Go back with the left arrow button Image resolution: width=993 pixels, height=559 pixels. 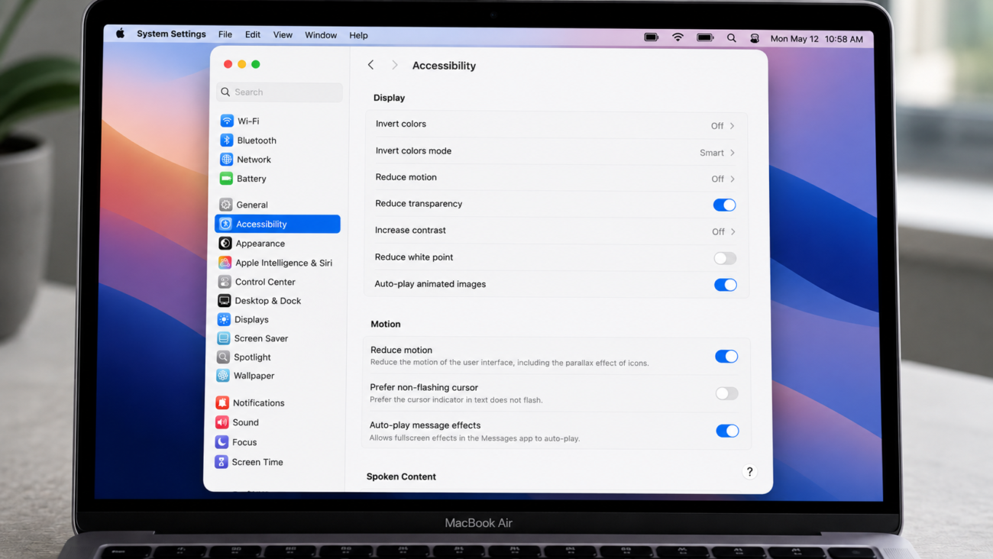[x=371, y=65]
